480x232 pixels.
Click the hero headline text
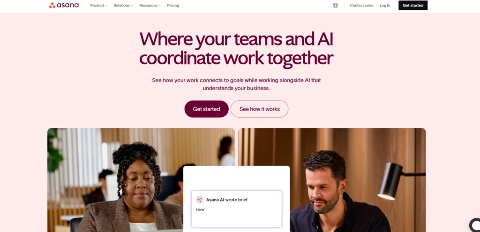tap(236, 49)
